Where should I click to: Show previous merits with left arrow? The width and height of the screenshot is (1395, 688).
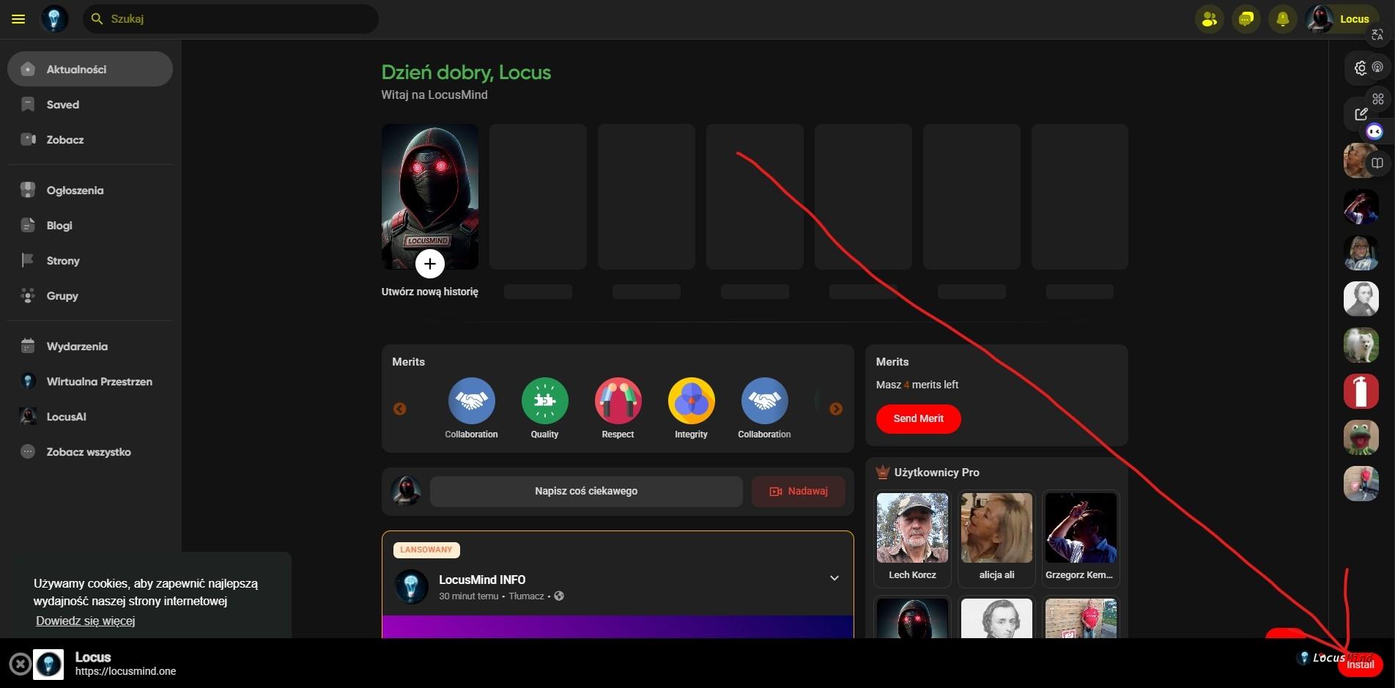pos(399,409)
